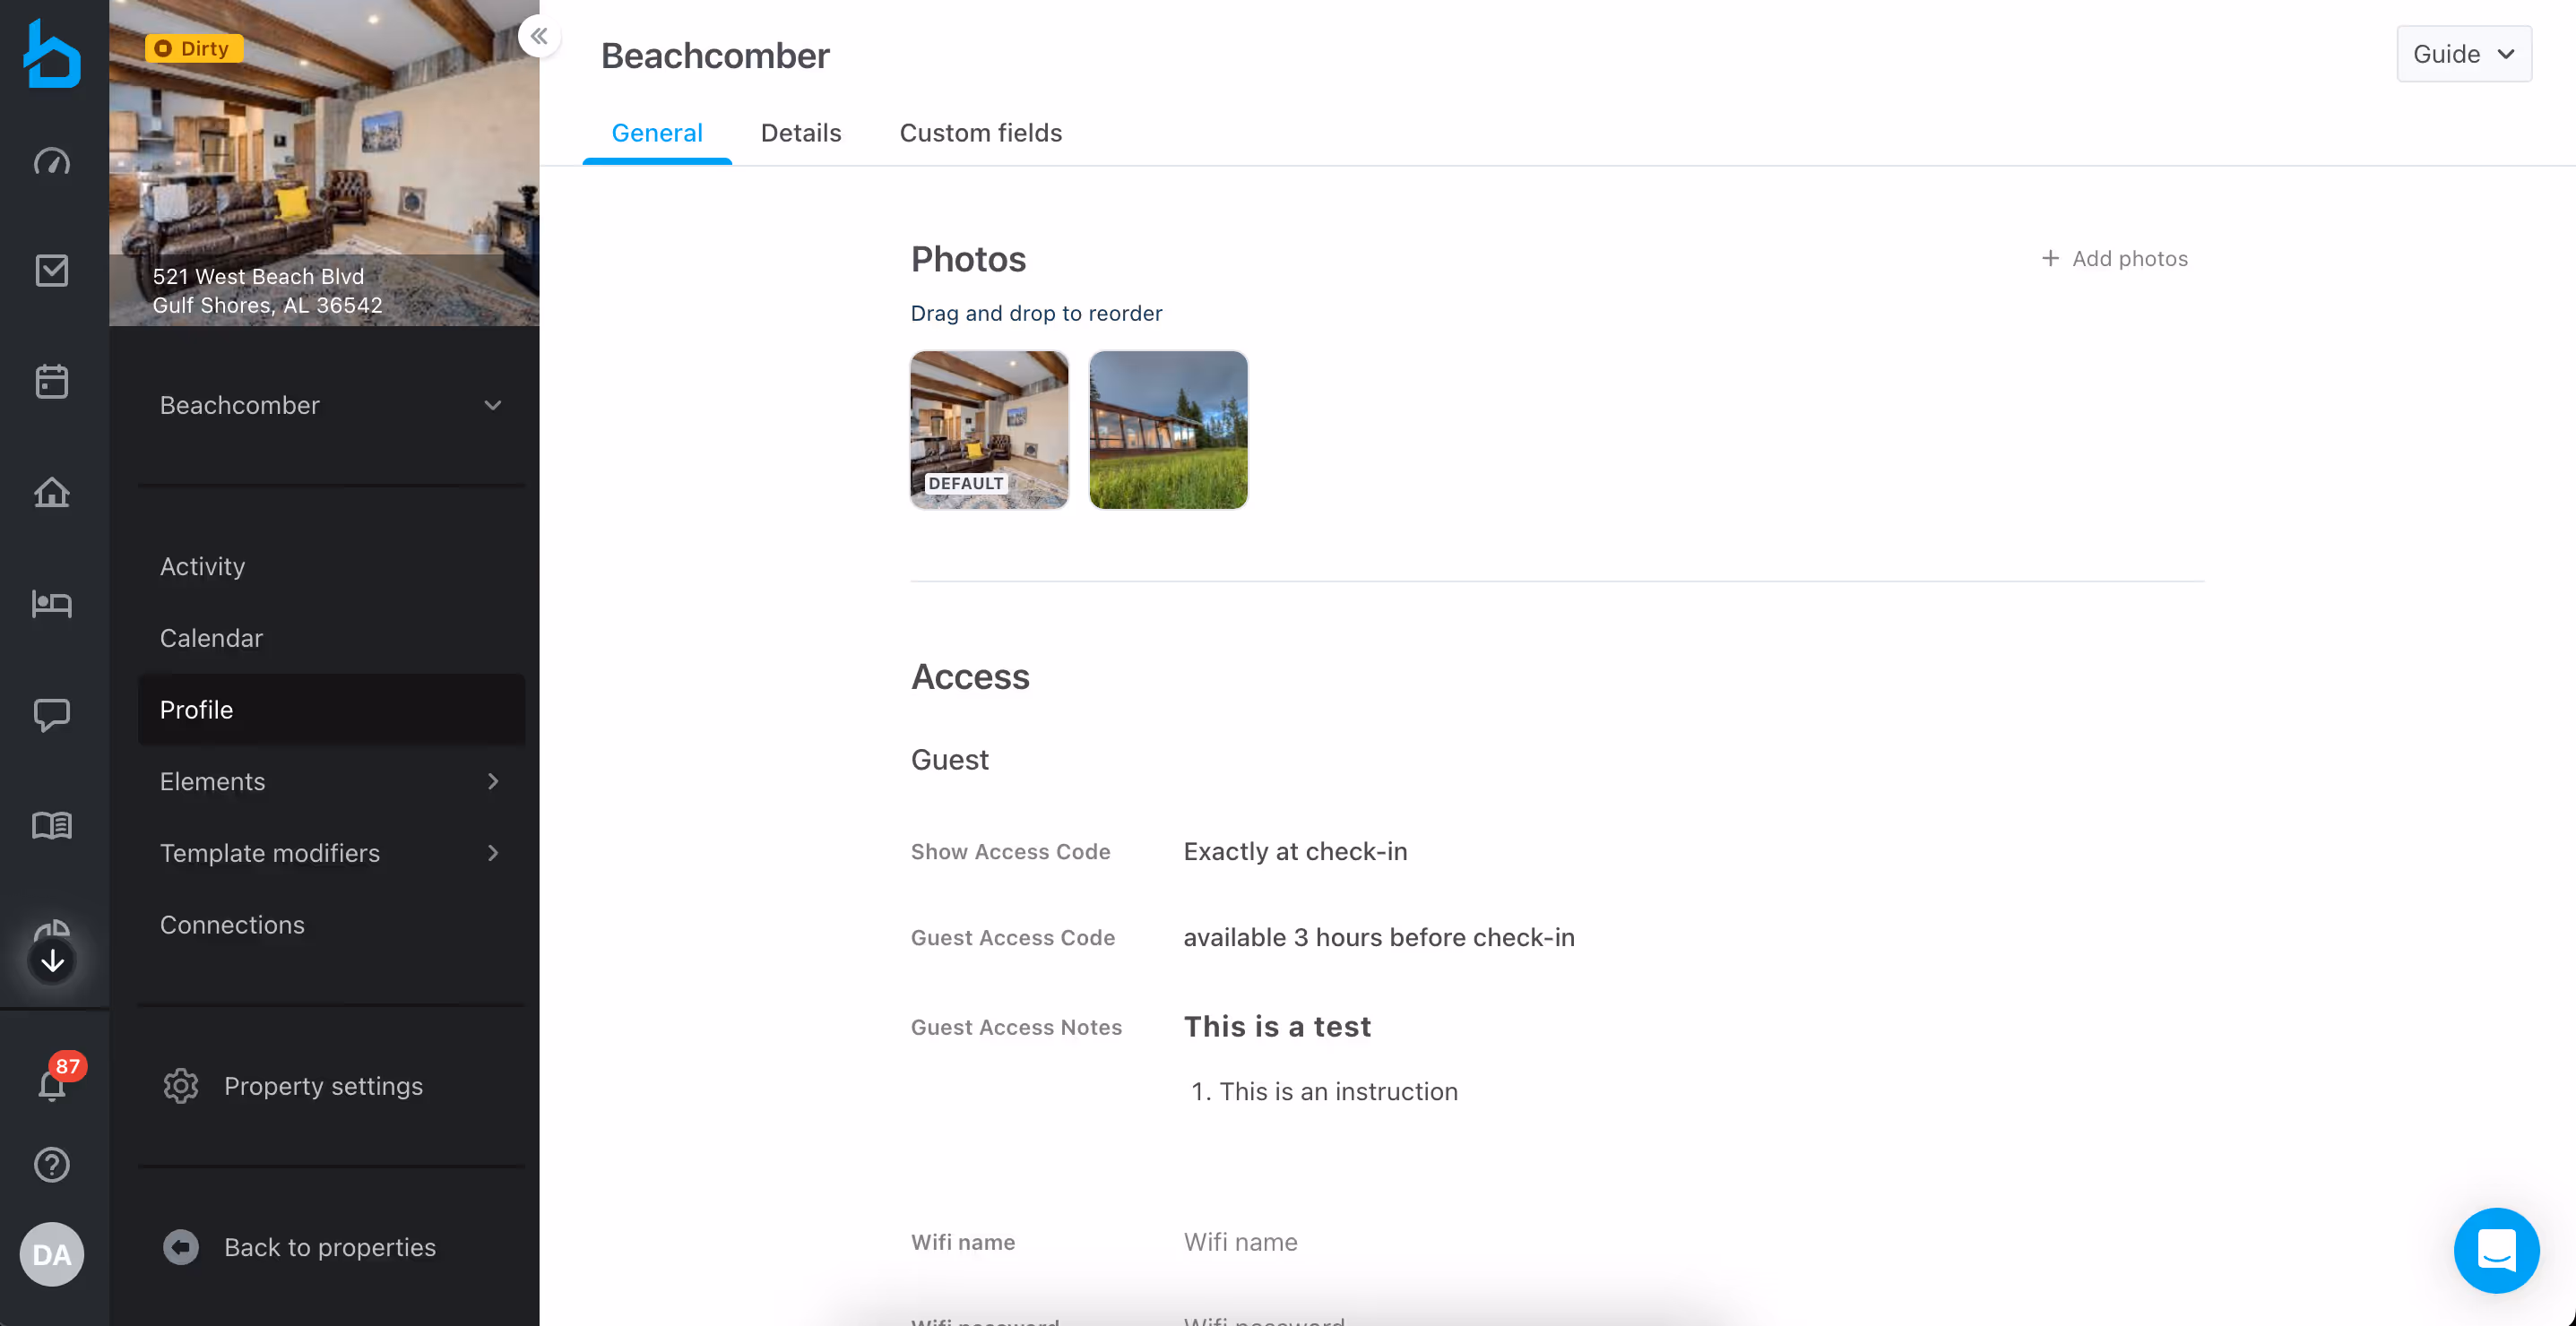Expand the Elements submenu

[330, 781]
